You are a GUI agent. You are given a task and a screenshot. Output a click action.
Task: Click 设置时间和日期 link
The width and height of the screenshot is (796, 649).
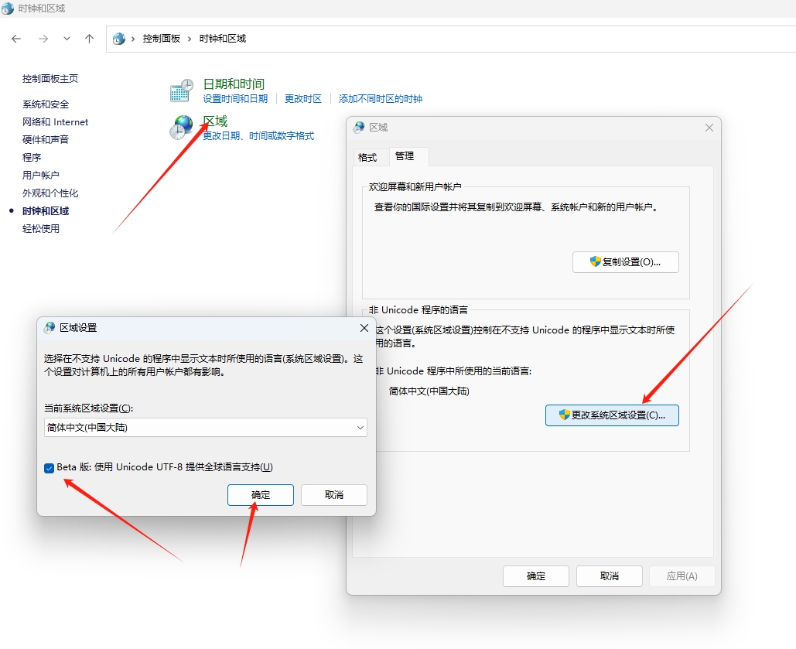235,98
